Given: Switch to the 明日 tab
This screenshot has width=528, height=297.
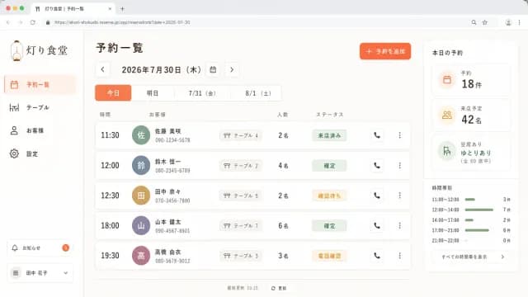Looking at the screenshot, I should (x=153, y=93).
